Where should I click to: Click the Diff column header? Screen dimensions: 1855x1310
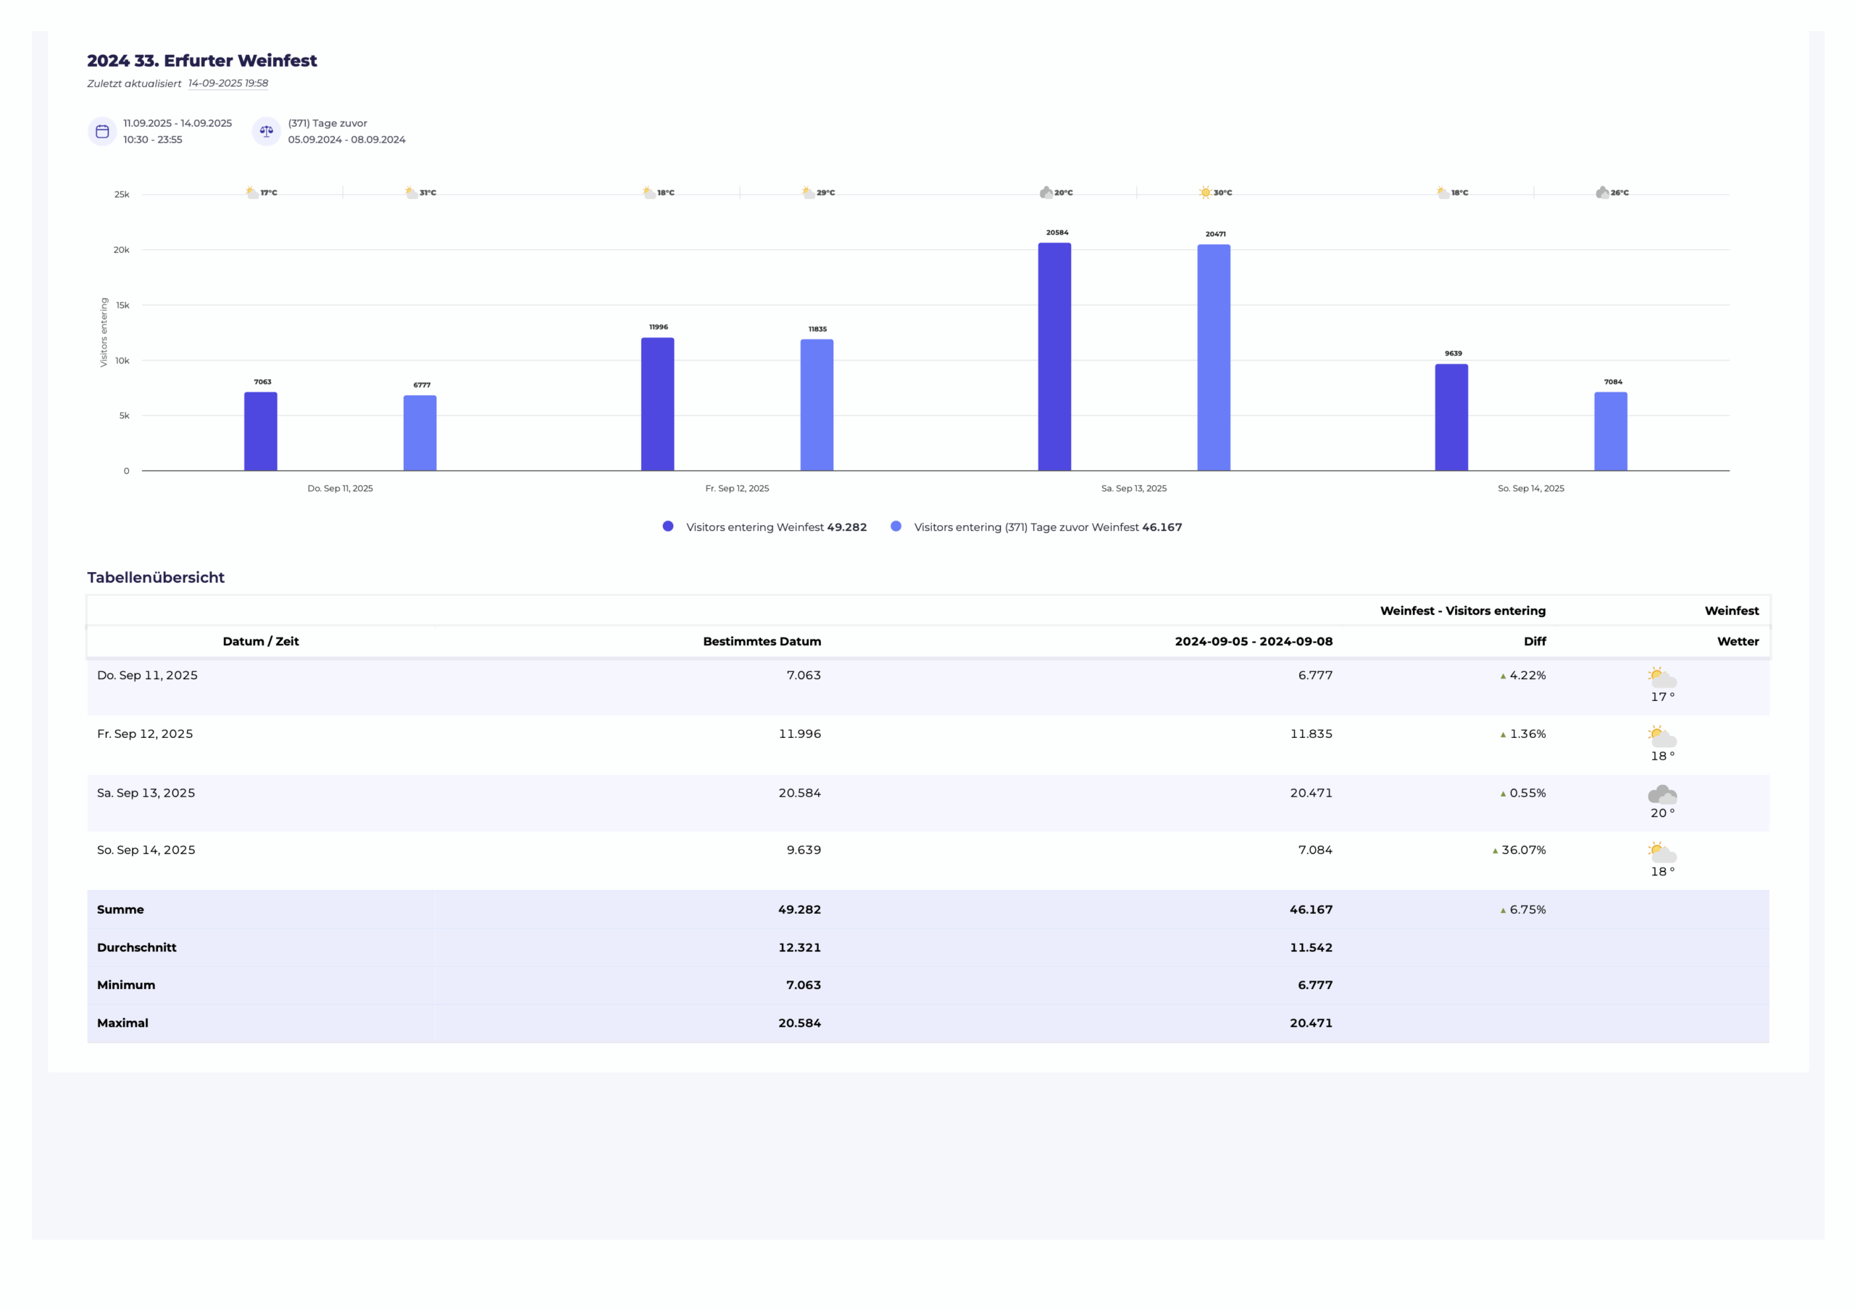[x=1533, y=642]
